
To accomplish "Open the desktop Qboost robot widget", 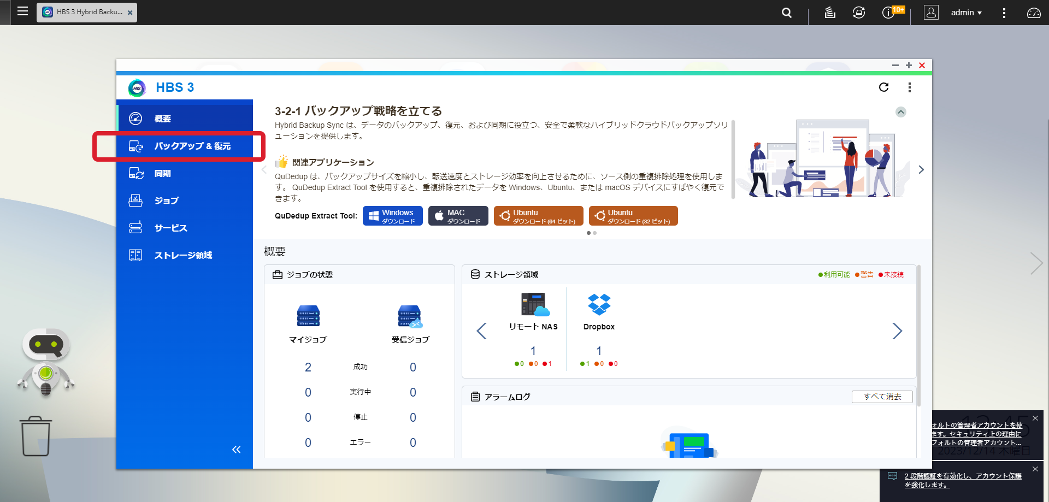I will pyautogui.click(x=46, y=362).
